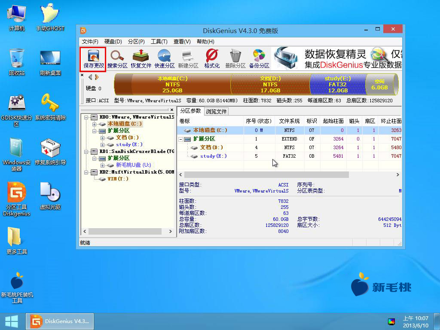Select the Windows安装器 desktop icon
This screenshot has width=440, height=330.
tap(17, 155)
